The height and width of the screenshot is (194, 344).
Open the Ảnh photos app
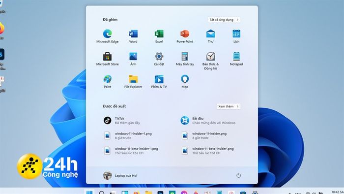click(x=133, y=59)
